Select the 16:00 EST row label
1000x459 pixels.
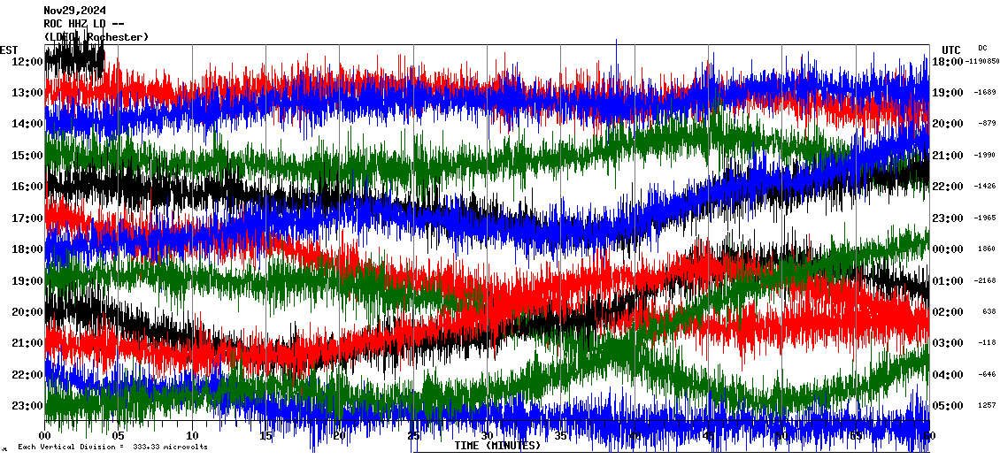coord(27,187)
